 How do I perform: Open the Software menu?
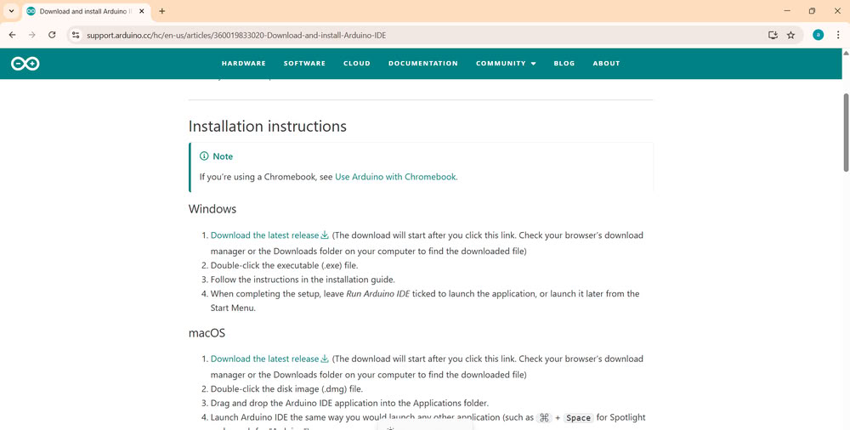(304, 64)
